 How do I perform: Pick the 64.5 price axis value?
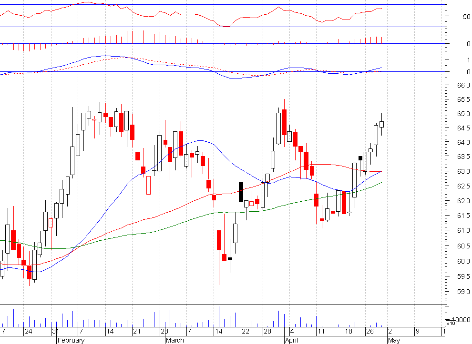463,128
